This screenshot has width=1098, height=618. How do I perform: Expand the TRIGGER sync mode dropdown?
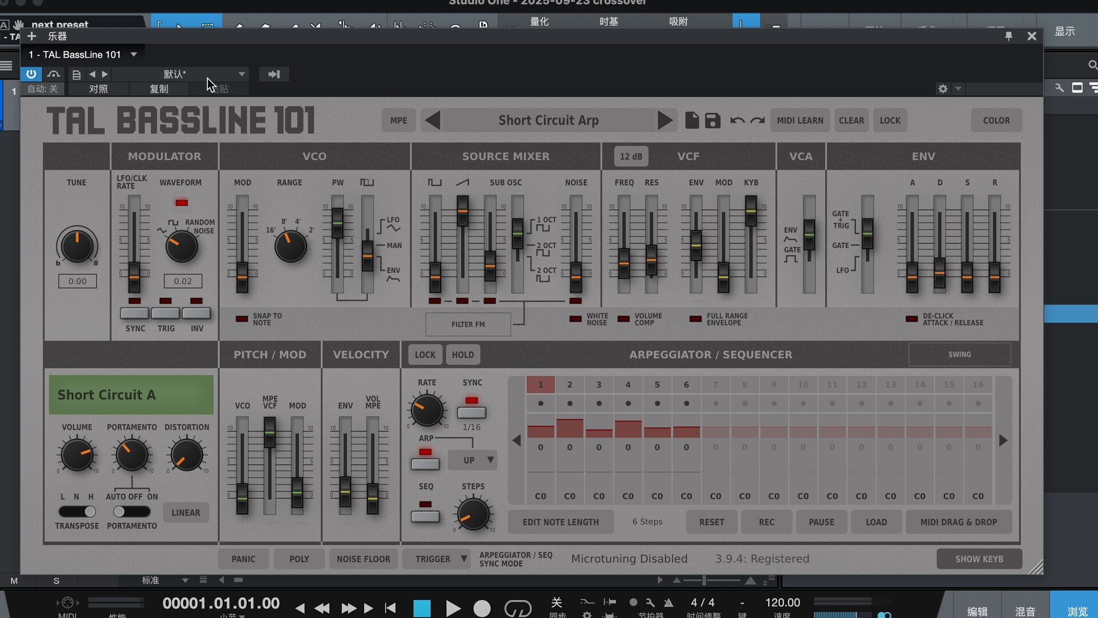(x=436, y=558)
